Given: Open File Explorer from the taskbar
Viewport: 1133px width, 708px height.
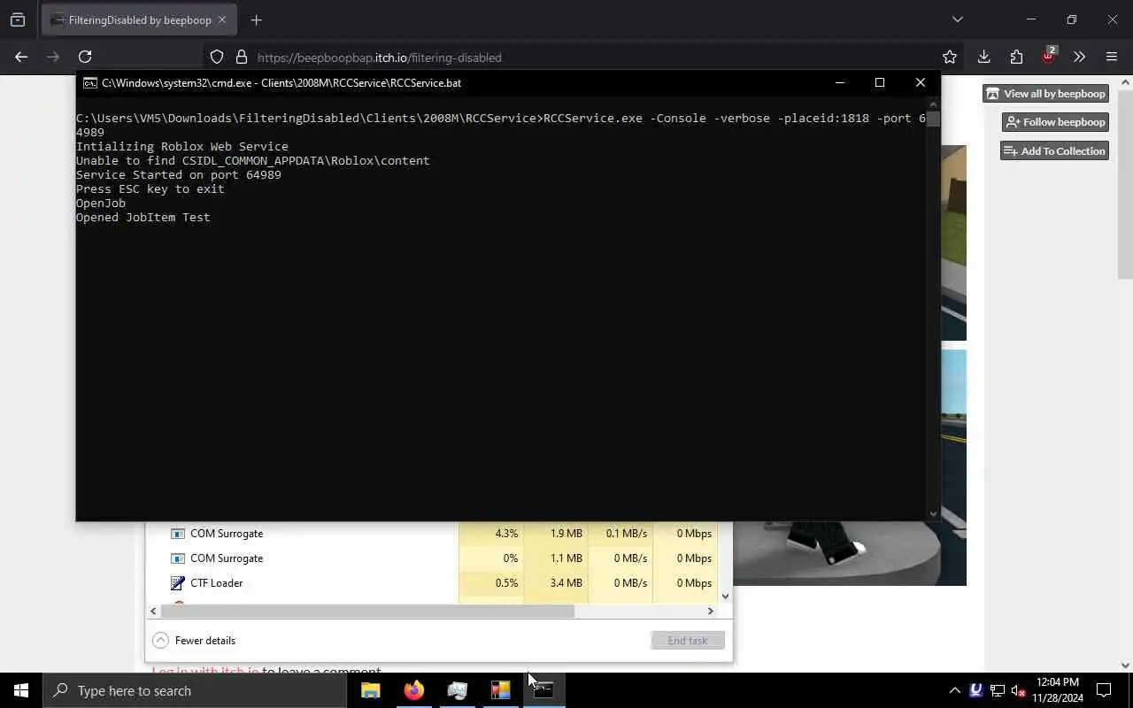Looking at the screenshot, I should pyautogui.click(x=371, y=690).
